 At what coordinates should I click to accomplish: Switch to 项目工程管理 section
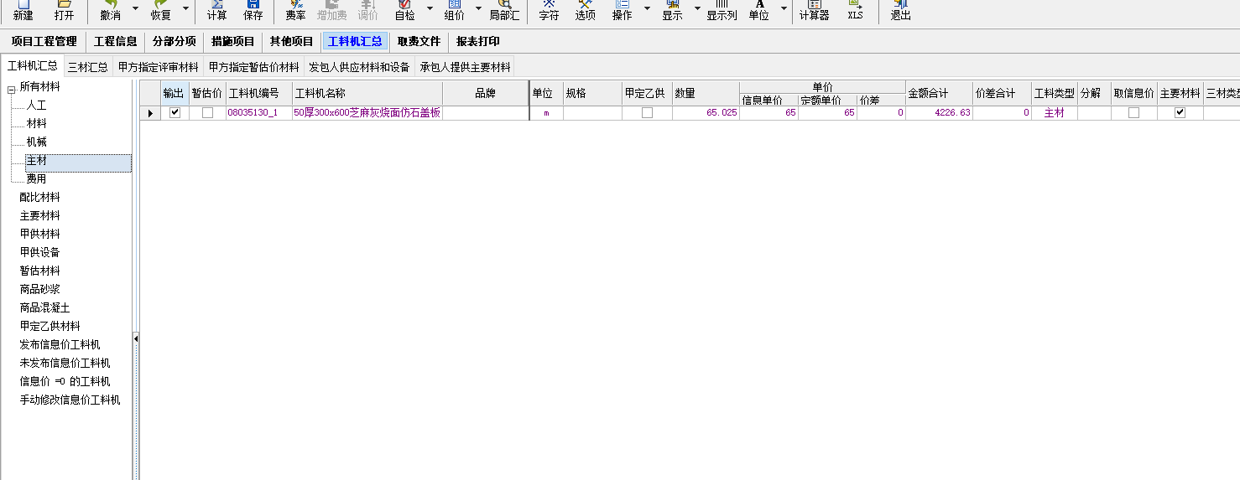(x=44, y=41)
